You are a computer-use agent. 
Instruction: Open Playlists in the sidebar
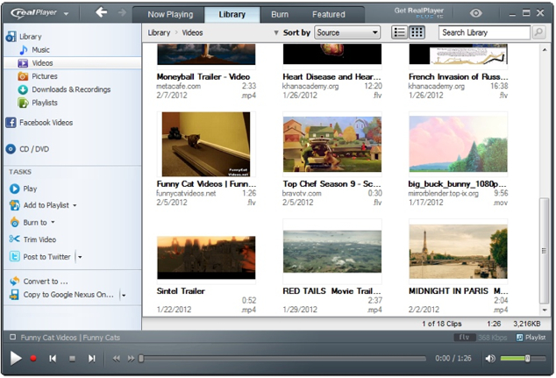[38, 103]
